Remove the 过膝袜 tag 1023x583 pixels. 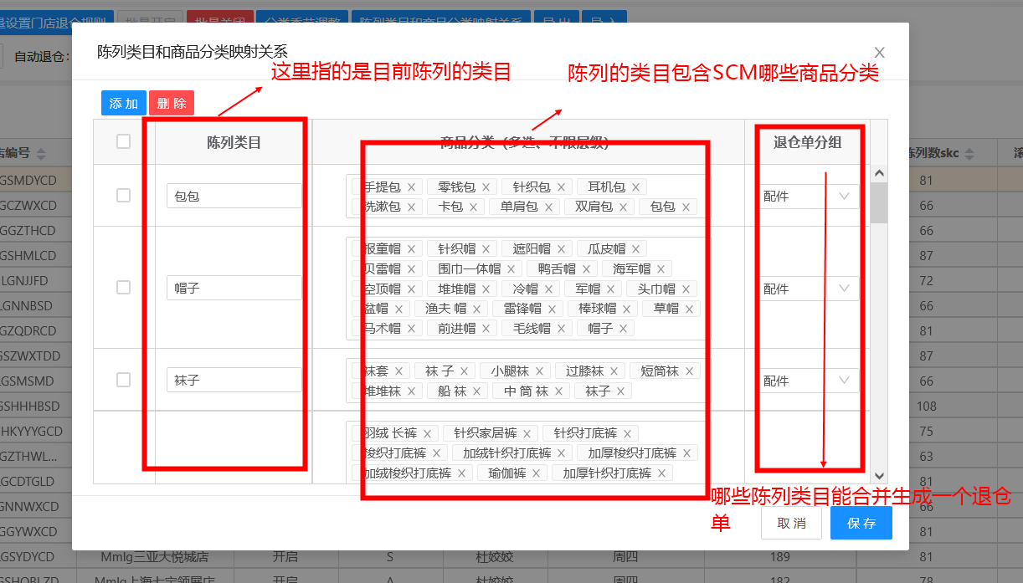[x=614, y=371]
